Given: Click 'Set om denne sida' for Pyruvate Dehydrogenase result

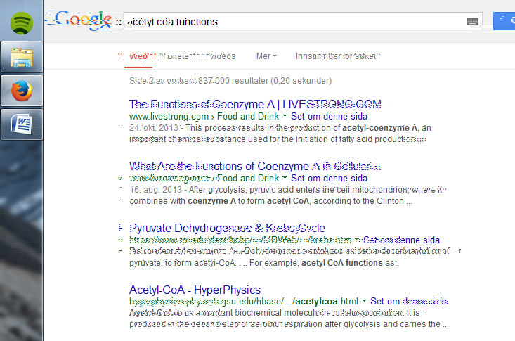Looking at the screenshot, I should 401,240.
